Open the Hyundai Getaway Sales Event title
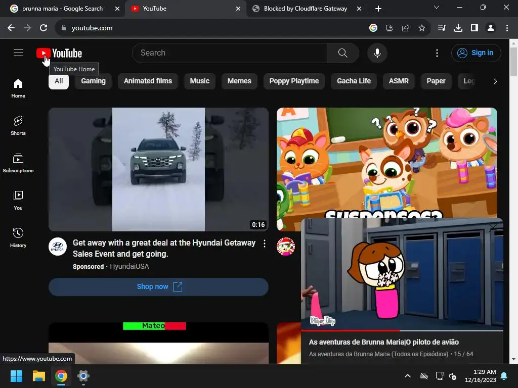Viewport: 518px width, 388px height. (x=164, y=248)
